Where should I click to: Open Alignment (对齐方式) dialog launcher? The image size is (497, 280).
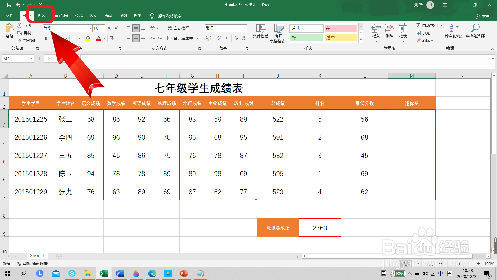pyautogui.click(x=200, y=48)
